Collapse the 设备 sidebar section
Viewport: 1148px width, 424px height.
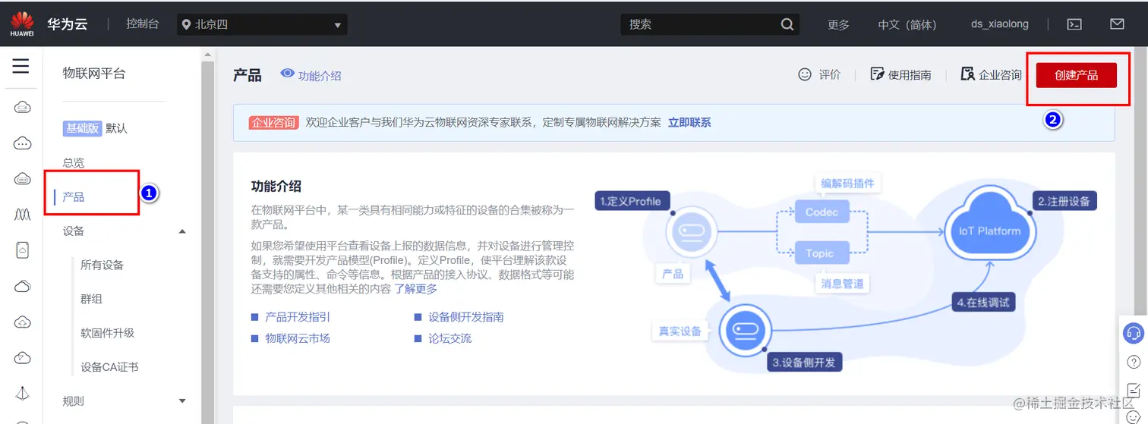click(x=181, y=231)
